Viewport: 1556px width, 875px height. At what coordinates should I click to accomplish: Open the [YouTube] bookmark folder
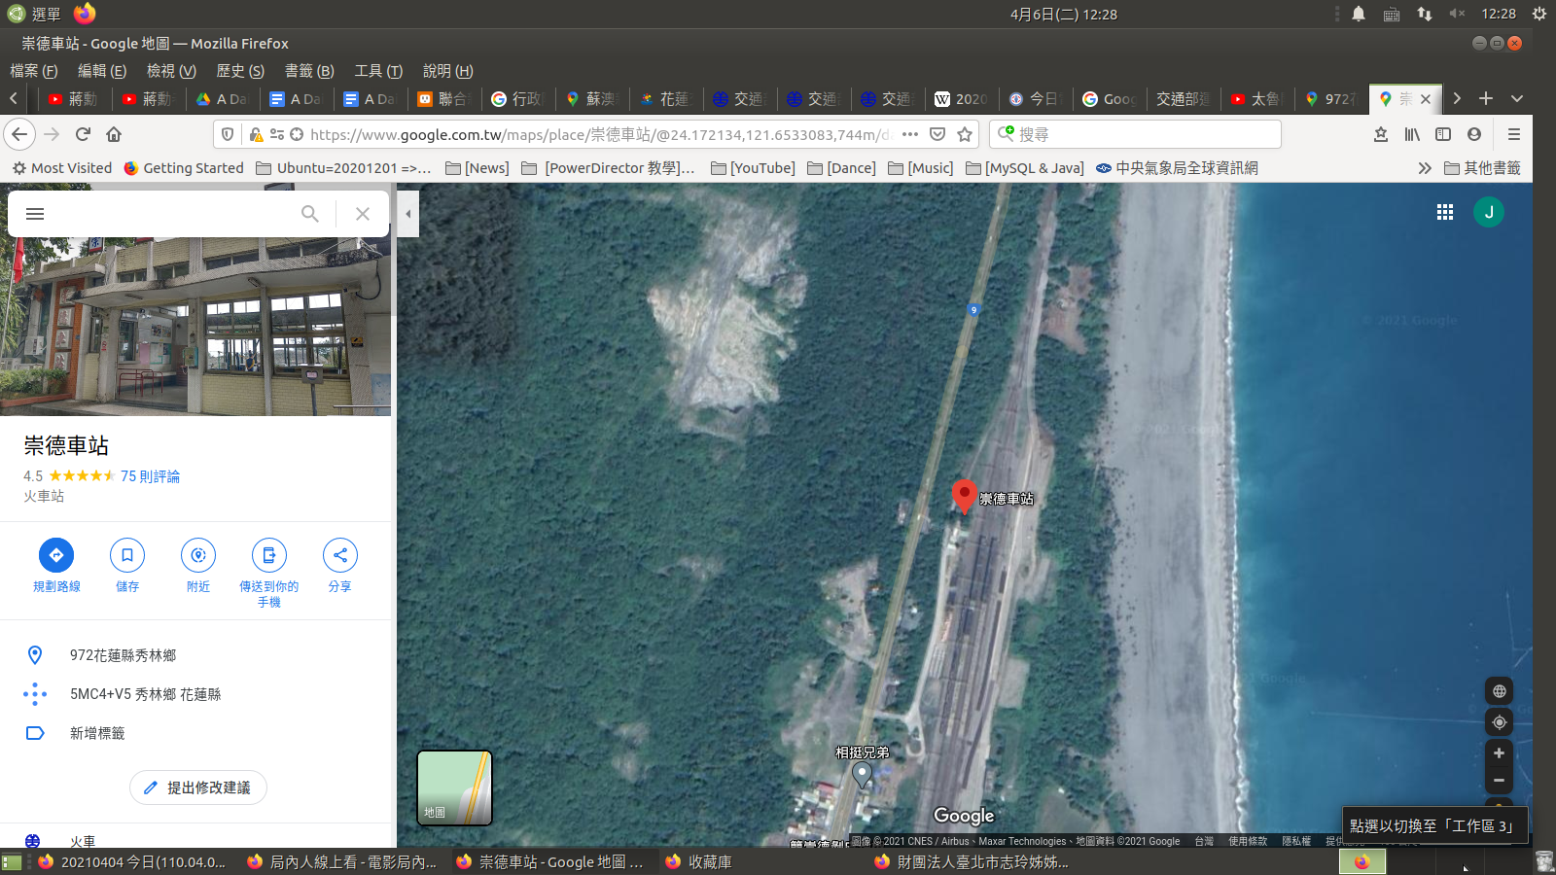[x=753, y=168]
